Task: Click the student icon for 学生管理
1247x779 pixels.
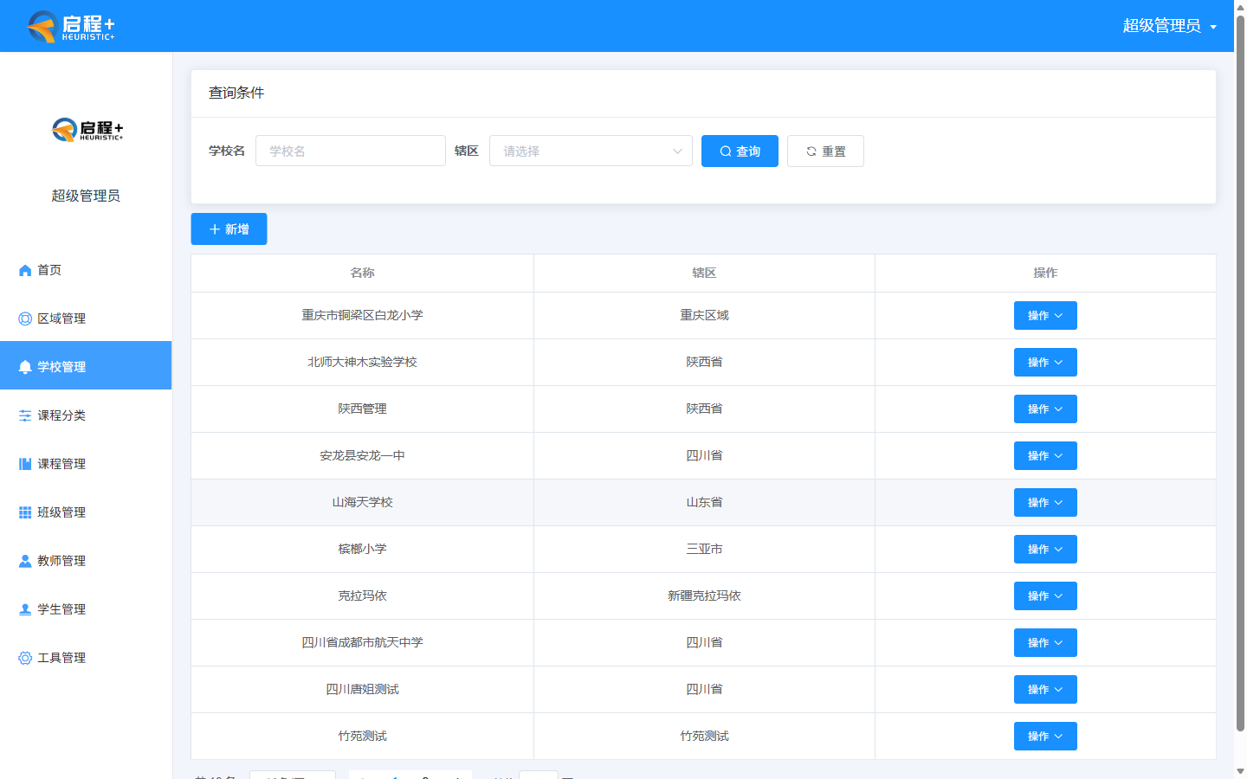Action: pyautogui.click(x=25, y=609)
